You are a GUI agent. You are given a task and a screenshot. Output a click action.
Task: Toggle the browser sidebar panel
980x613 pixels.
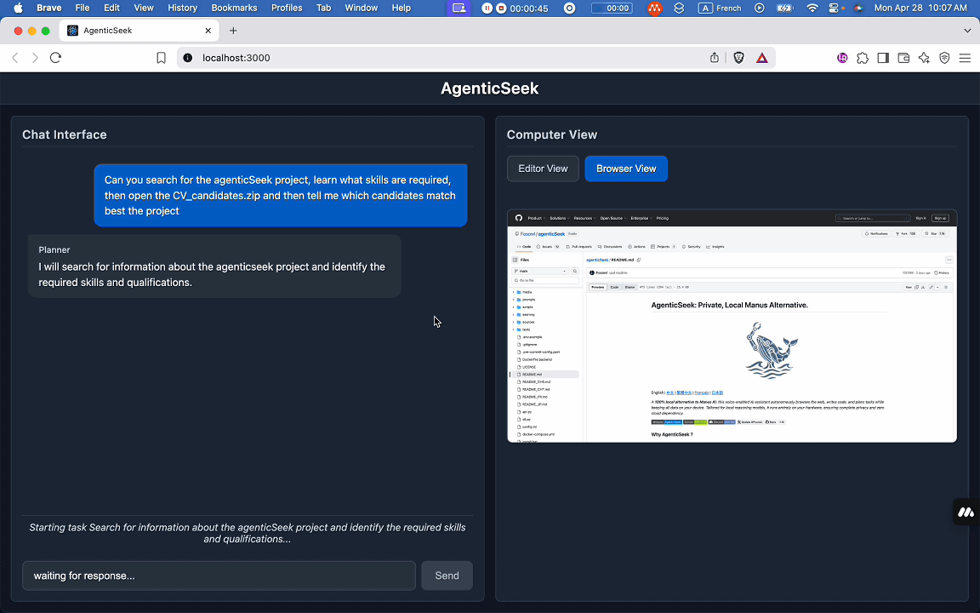tap(883, 58)
